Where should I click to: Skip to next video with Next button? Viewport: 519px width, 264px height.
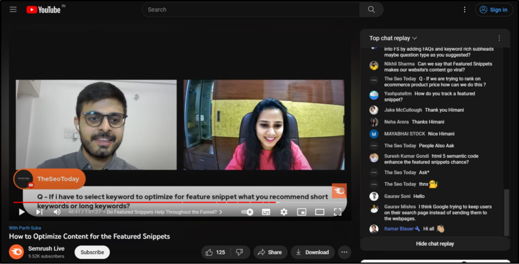39,212
